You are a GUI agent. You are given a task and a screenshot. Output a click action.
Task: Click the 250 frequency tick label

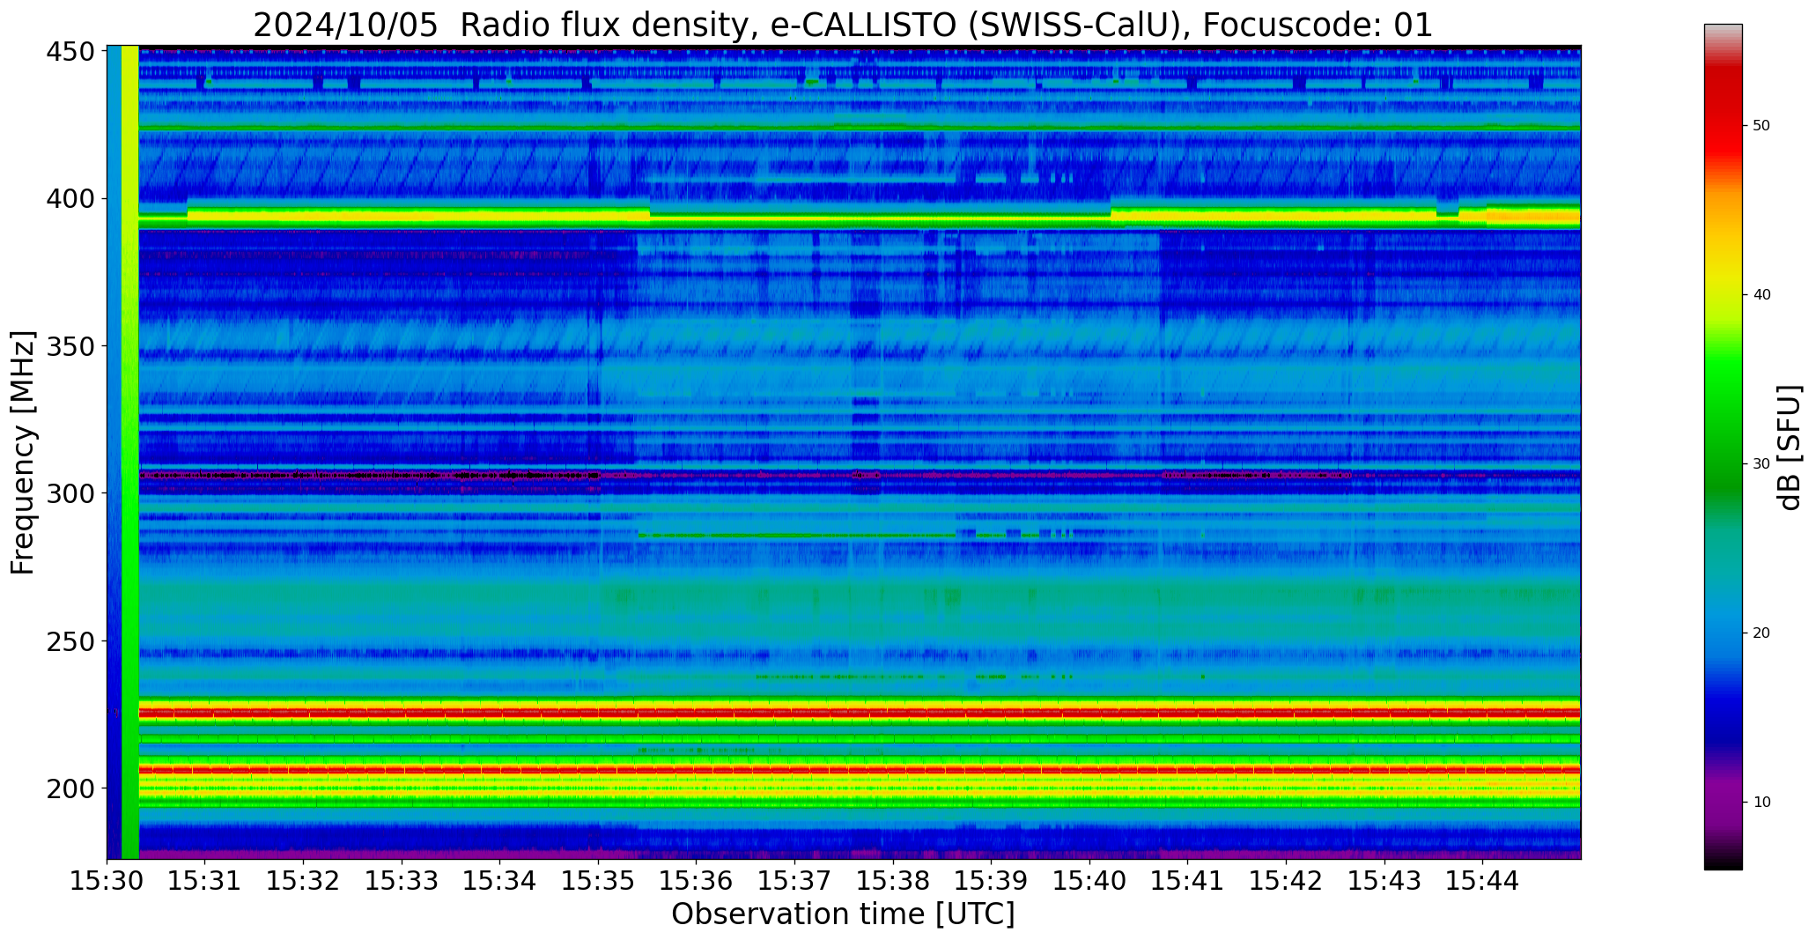coord(70,640)
